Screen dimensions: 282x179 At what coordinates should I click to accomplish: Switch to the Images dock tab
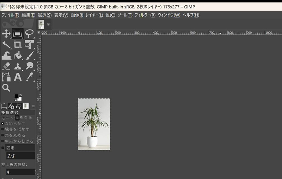click(25, 106)
